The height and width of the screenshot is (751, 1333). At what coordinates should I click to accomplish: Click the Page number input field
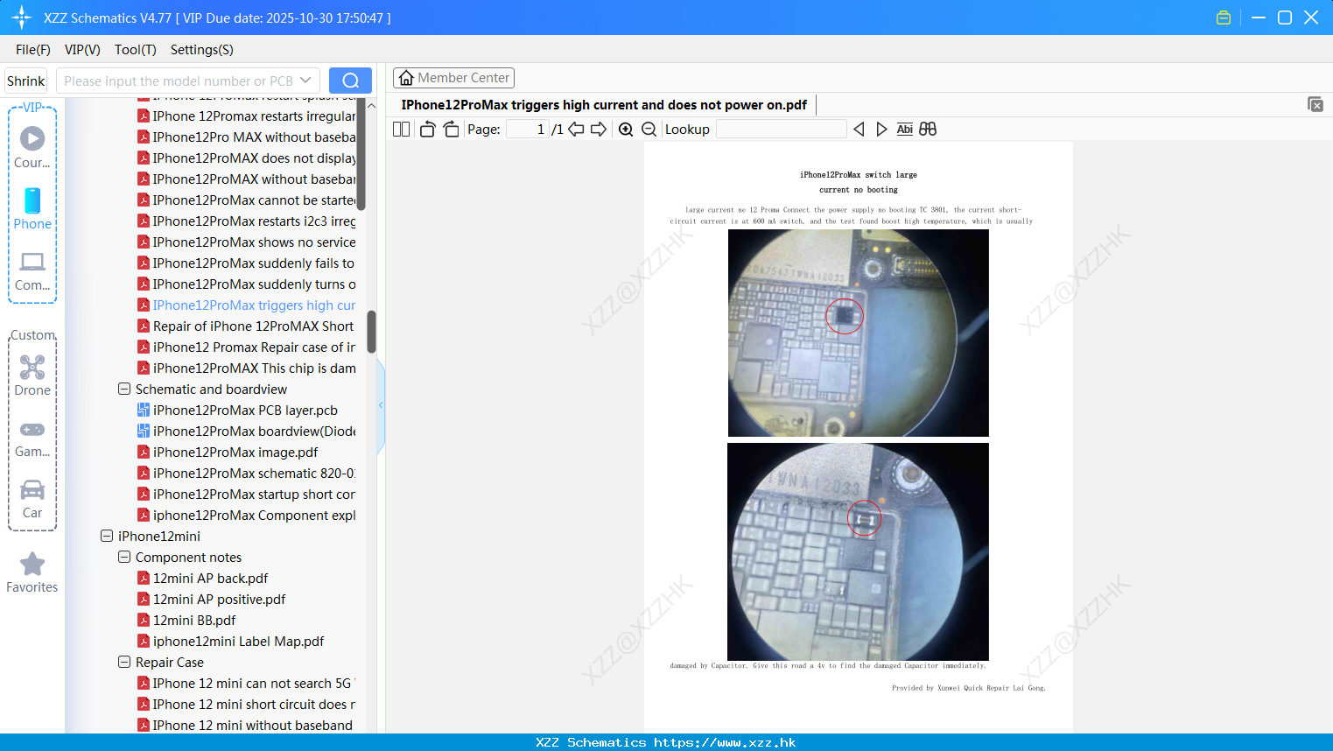528,129
